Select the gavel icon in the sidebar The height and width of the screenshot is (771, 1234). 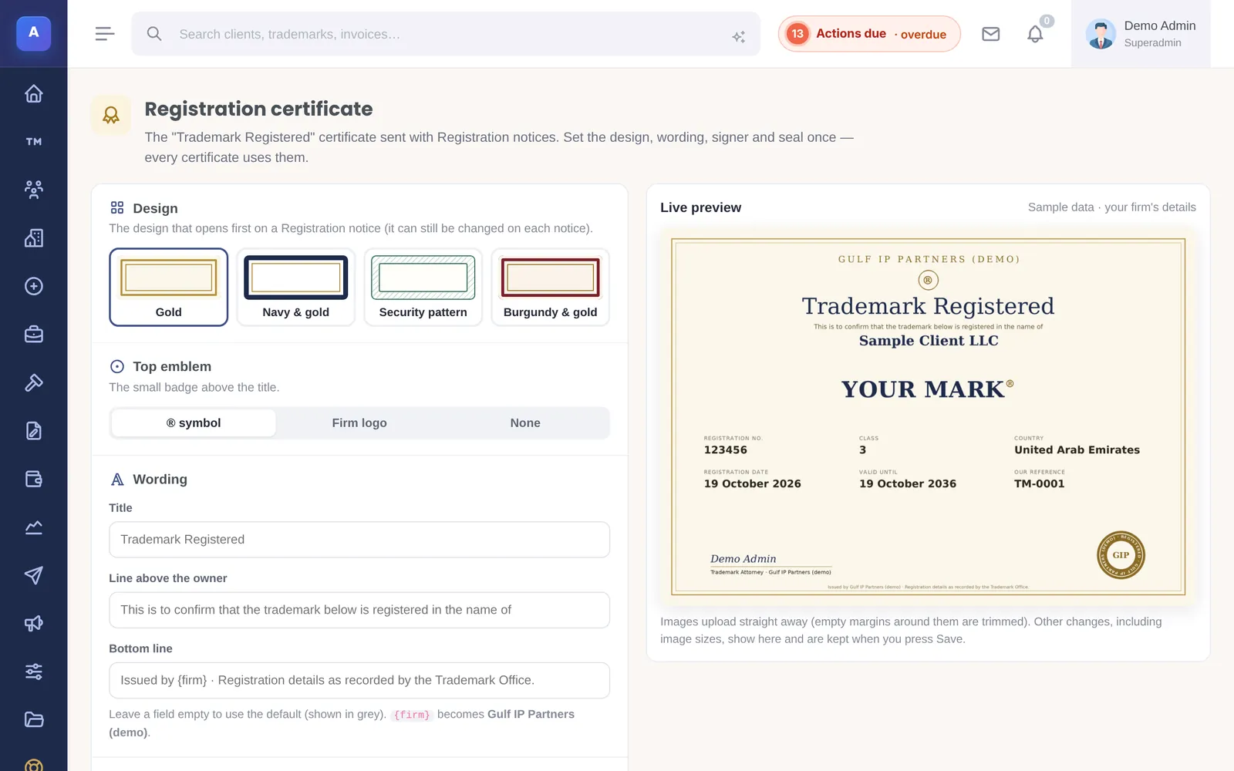34,382
